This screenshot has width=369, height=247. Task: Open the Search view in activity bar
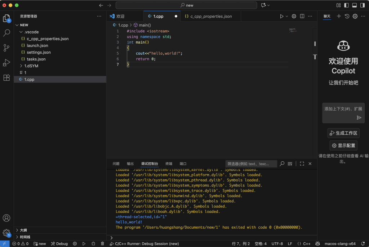pos(6,33)
